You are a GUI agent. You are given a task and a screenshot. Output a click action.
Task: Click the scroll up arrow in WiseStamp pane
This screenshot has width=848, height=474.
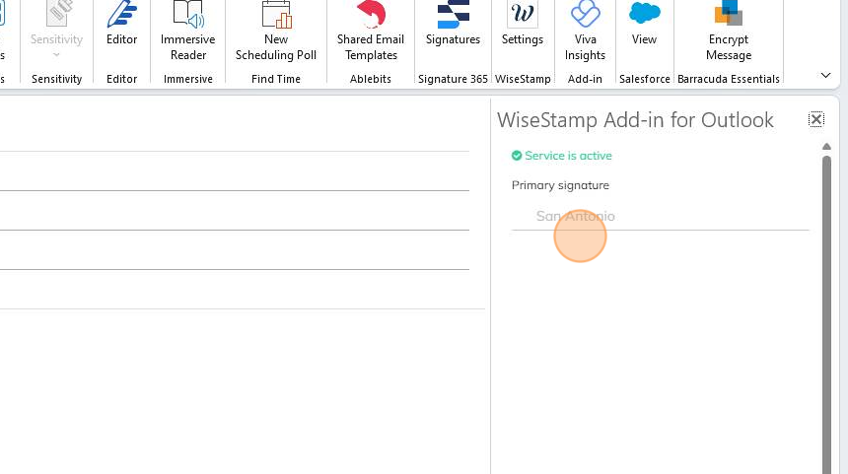click(826, 147)
